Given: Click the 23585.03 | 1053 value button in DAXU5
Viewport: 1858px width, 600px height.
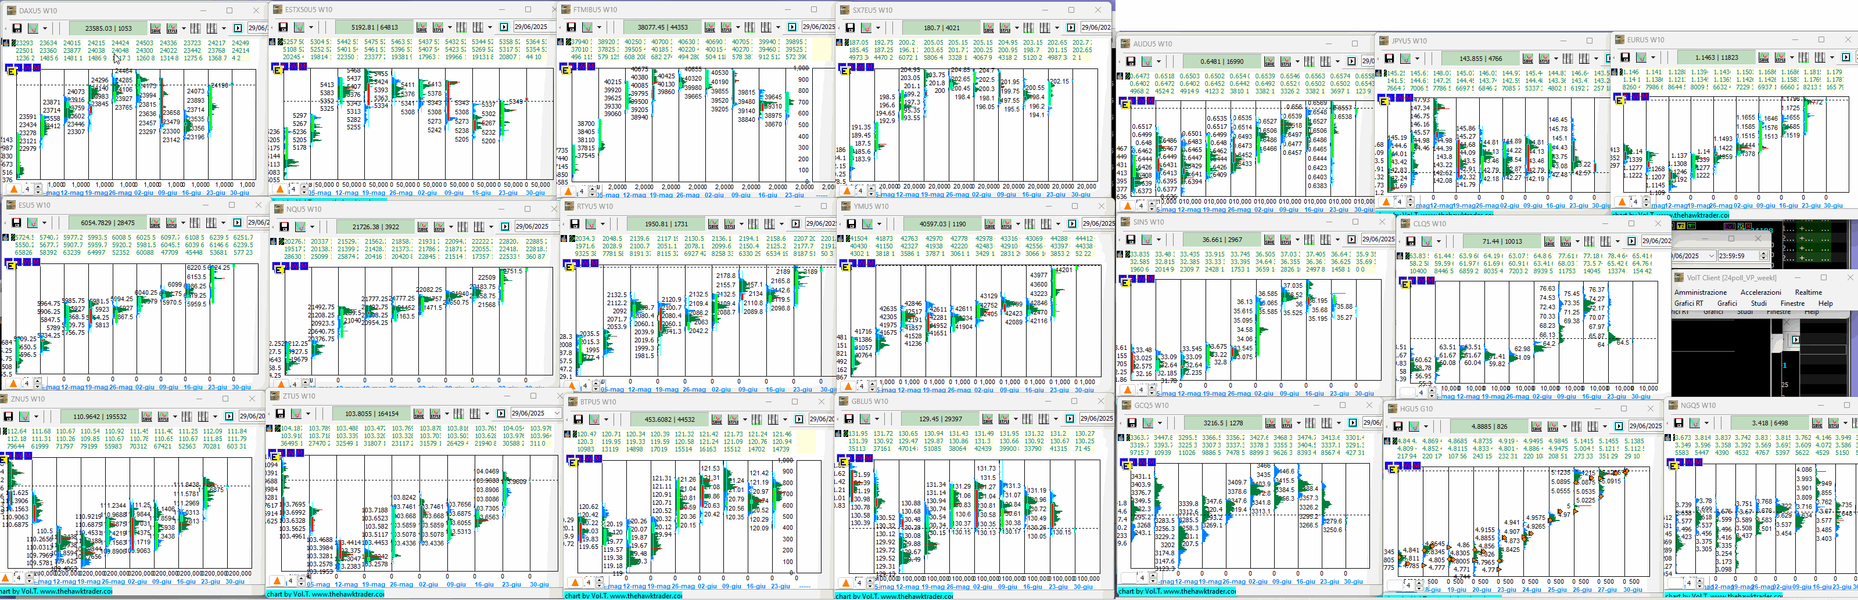Looking at the screenshot, I should (108, 28).
